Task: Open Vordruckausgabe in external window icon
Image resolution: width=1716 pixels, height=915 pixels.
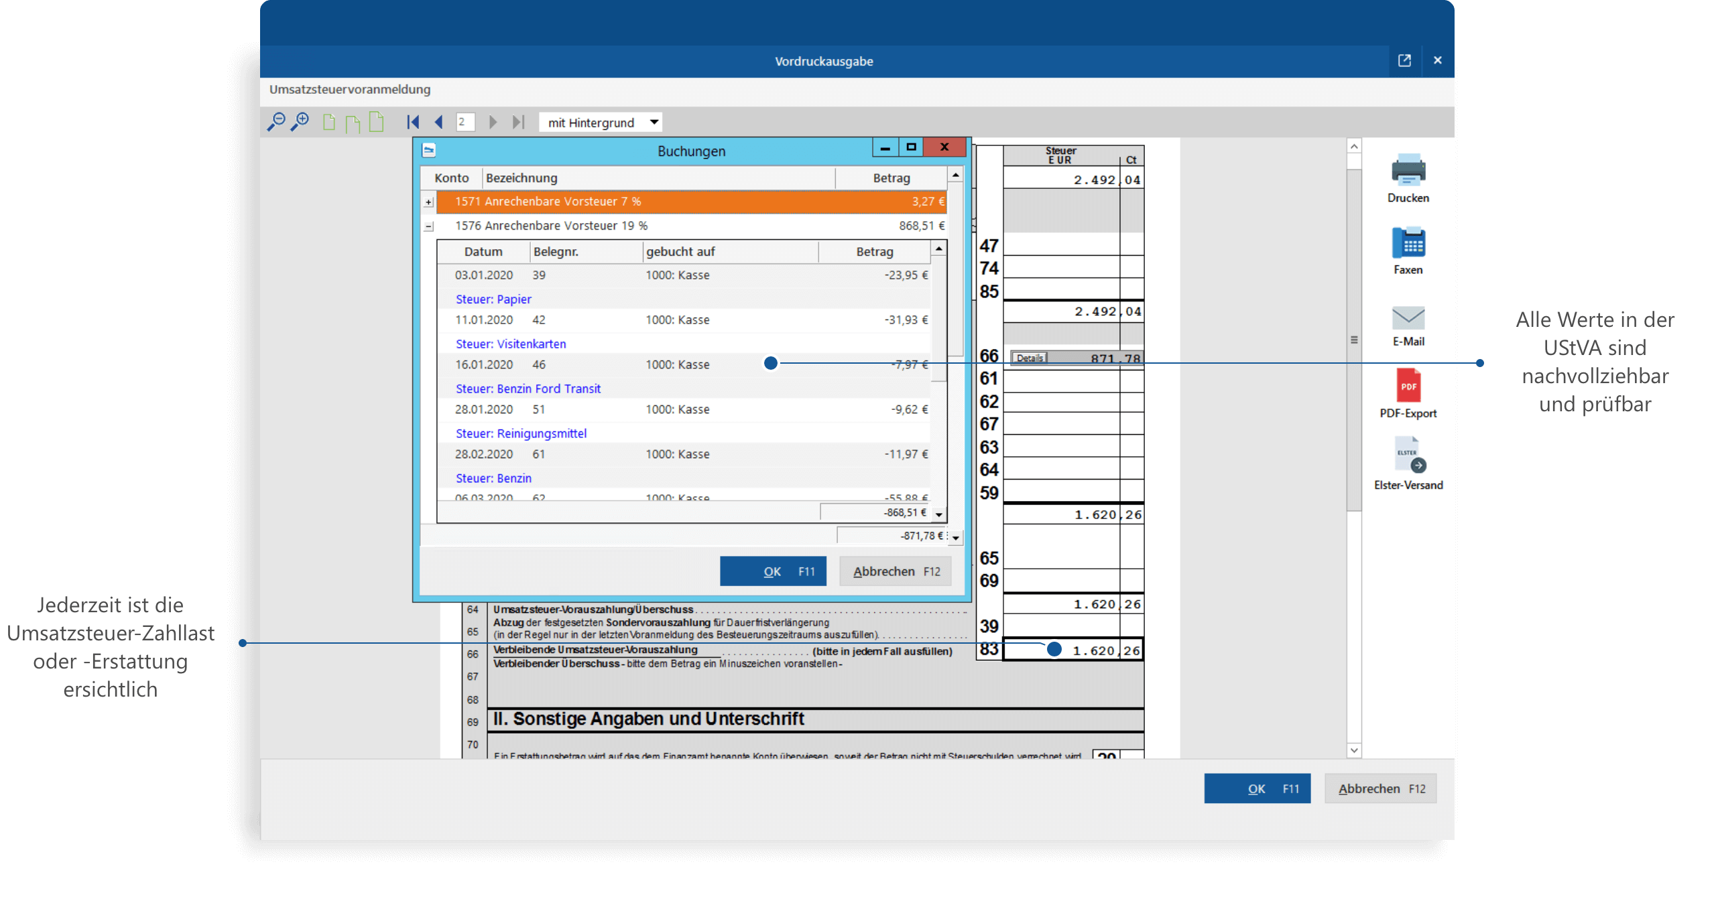Action: pos(1404,61)
